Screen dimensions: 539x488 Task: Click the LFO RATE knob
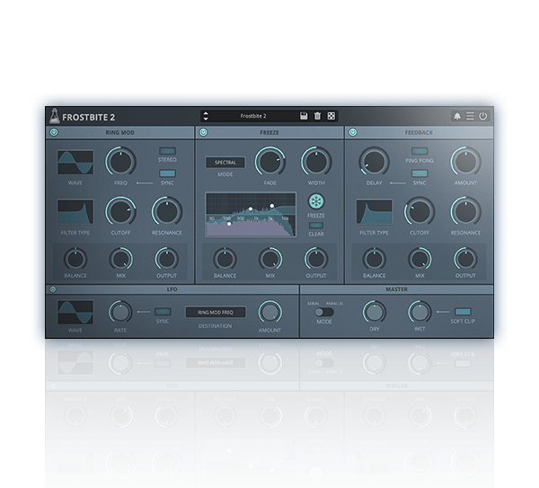120,312
